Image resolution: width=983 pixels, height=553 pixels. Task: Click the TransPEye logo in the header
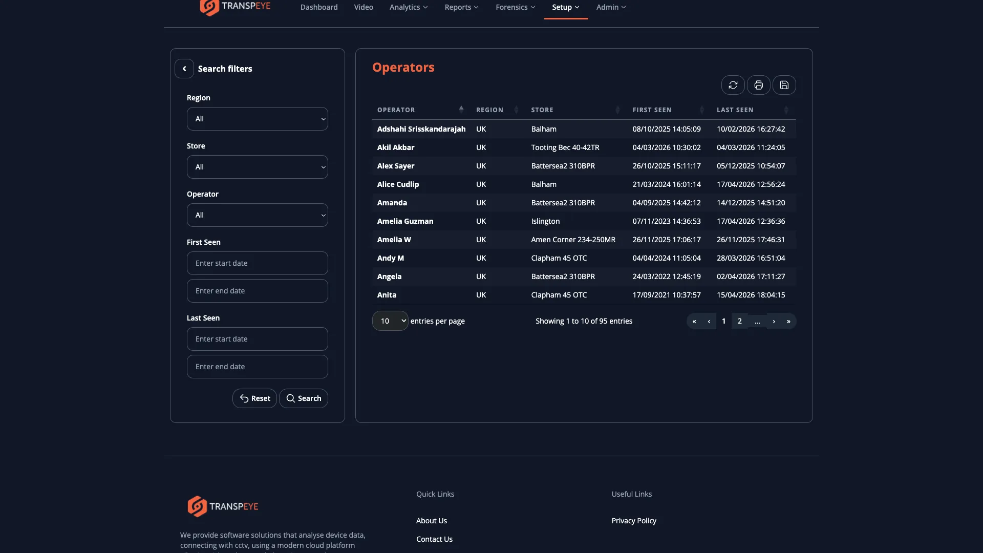[x=234, y=7]
